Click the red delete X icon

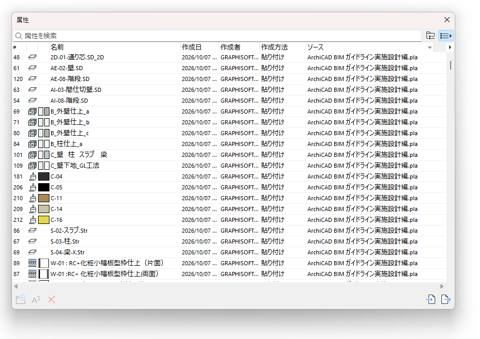click(x=52, y=299)
